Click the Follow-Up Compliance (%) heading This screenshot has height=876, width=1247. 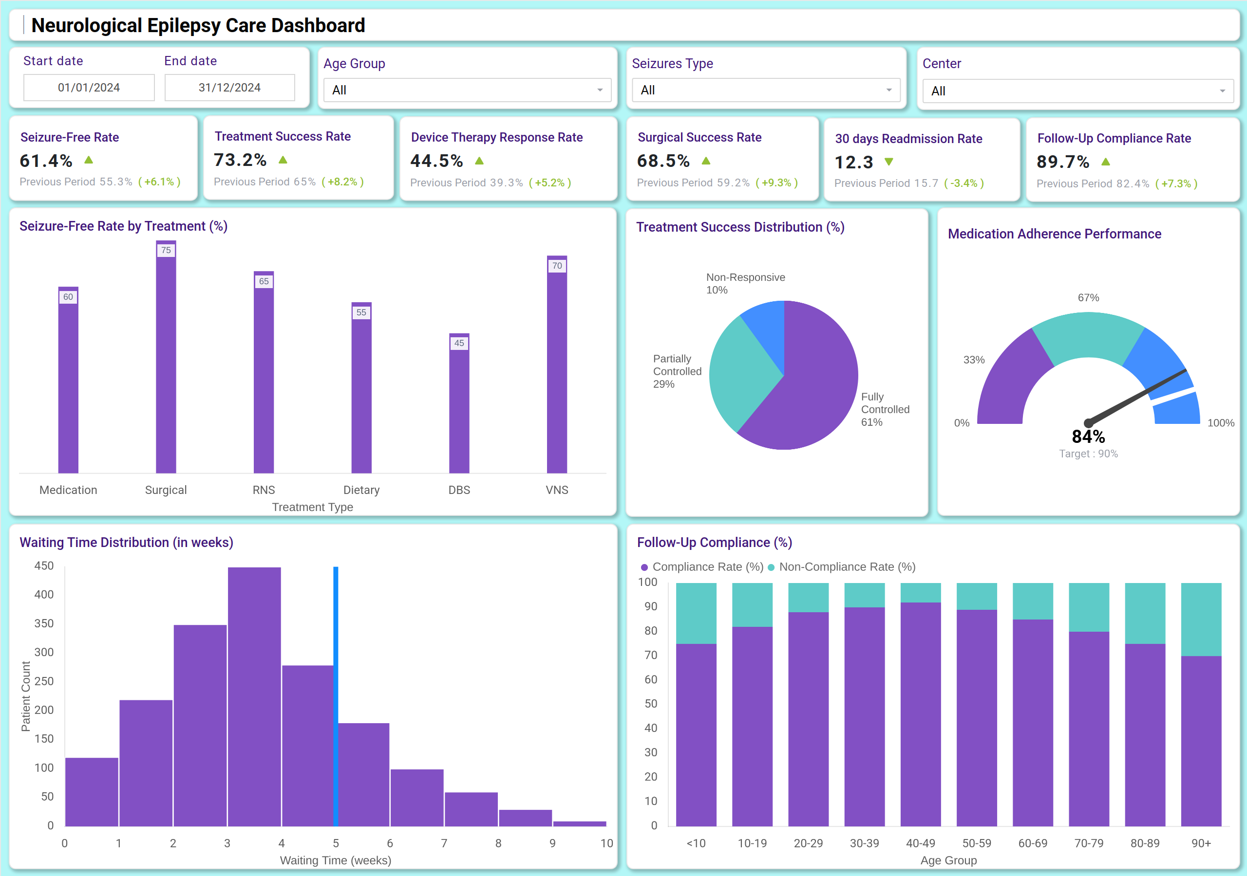(715, 543)
